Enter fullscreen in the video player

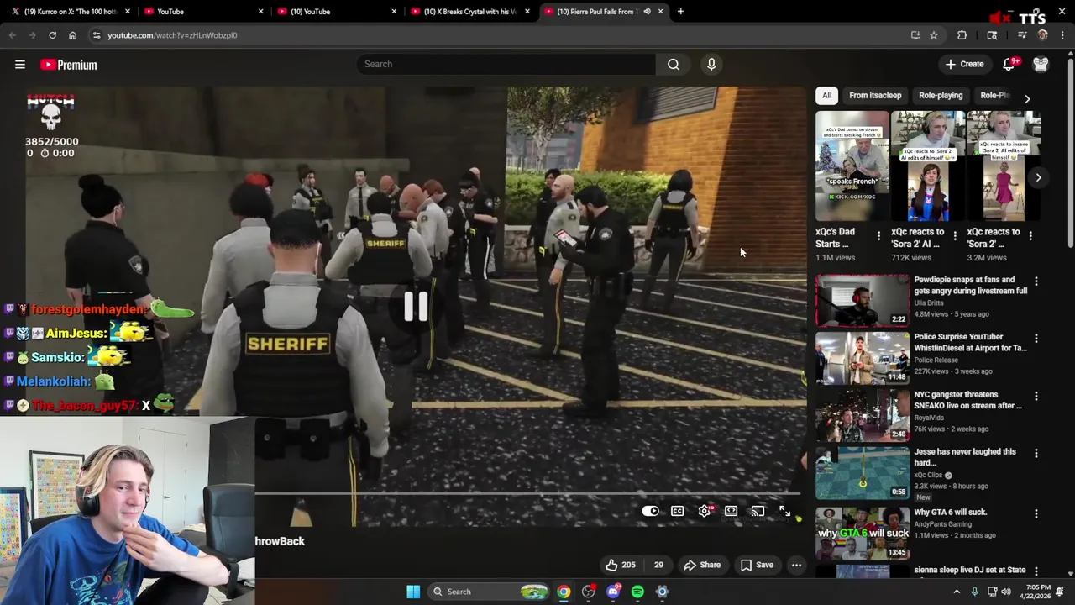pos(784,511)
